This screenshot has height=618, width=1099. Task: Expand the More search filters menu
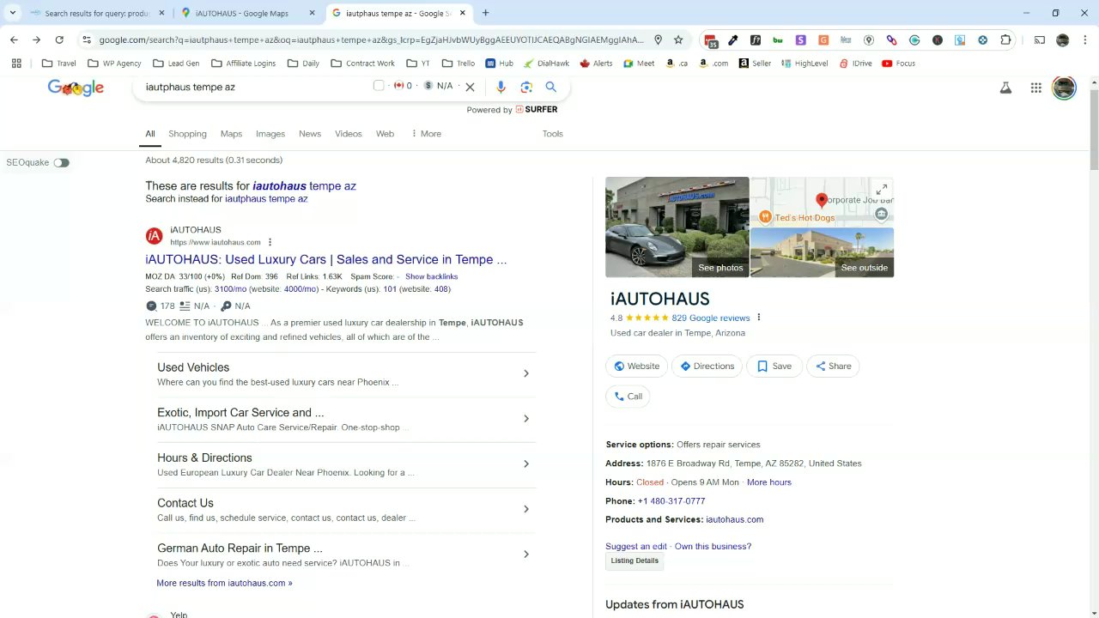coord(426,134)
